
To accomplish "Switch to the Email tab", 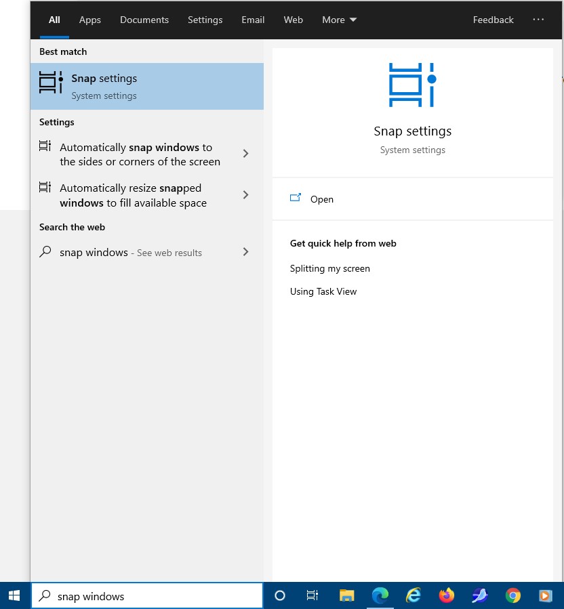I will click(253, 20).
